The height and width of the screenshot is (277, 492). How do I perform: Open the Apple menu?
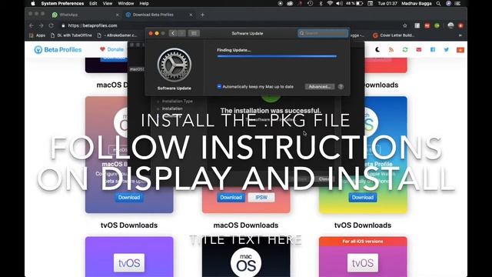[x=33, y=3]
